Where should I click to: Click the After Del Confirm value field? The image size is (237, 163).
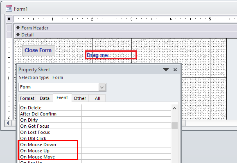click(126, 113)
